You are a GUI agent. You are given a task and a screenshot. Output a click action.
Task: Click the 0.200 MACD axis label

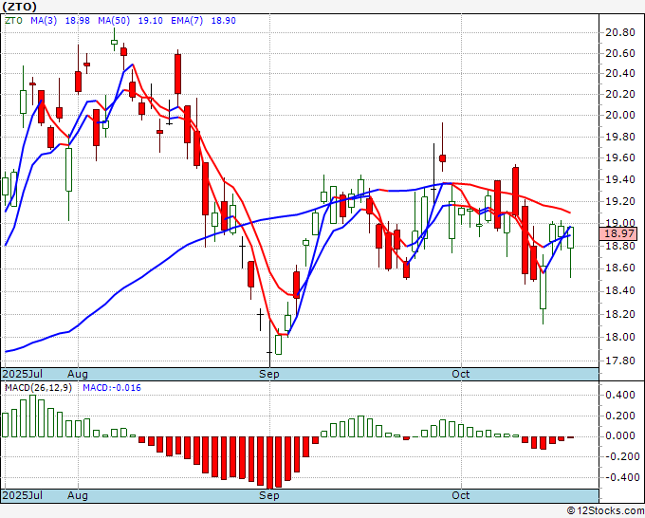620,416
